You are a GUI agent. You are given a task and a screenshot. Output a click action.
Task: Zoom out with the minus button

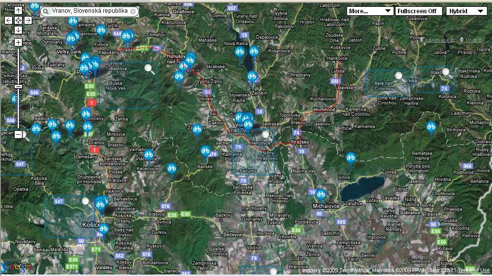pos(18,134)
